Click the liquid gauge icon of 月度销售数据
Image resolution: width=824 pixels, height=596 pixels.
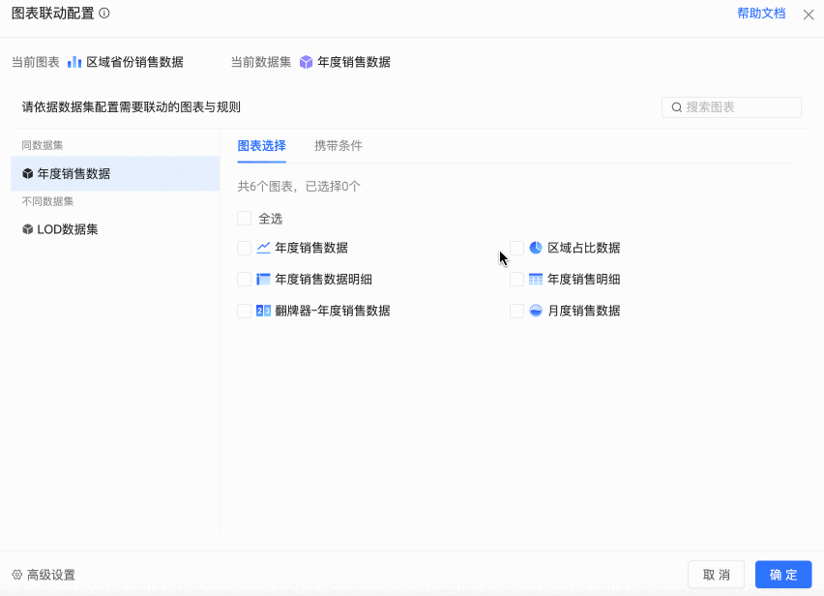tap(536, 311)
